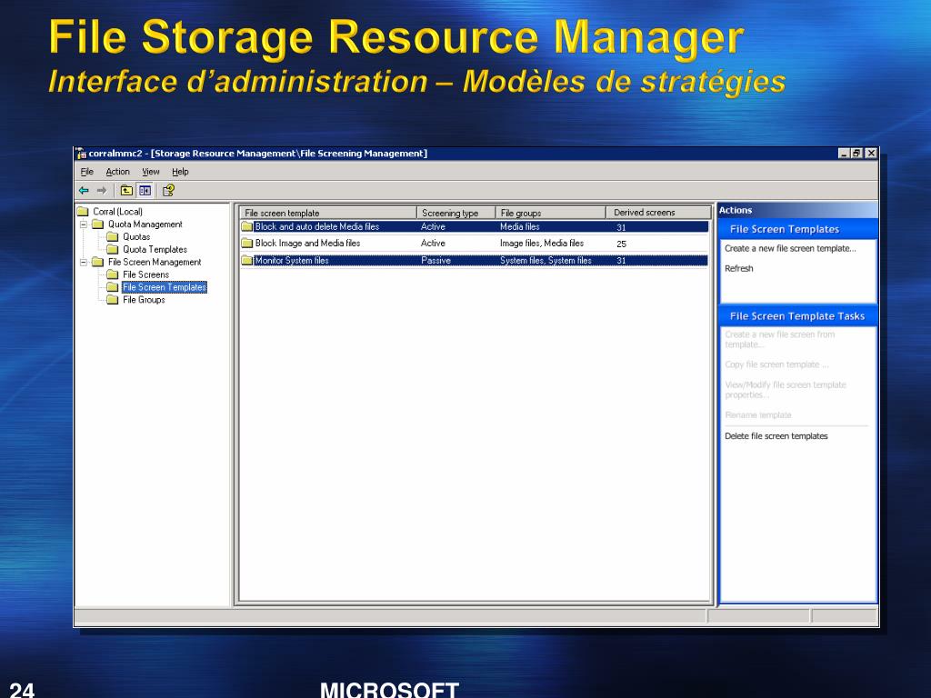931x698 pixels.
Task: Click Active type for Block Image row
Action: point(433,244)
